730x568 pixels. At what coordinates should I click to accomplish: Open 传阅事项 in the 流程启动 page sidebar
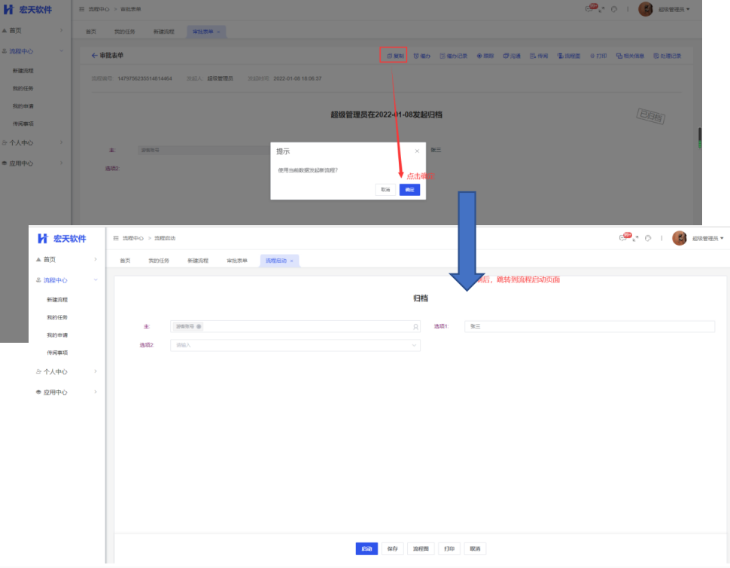57,353
